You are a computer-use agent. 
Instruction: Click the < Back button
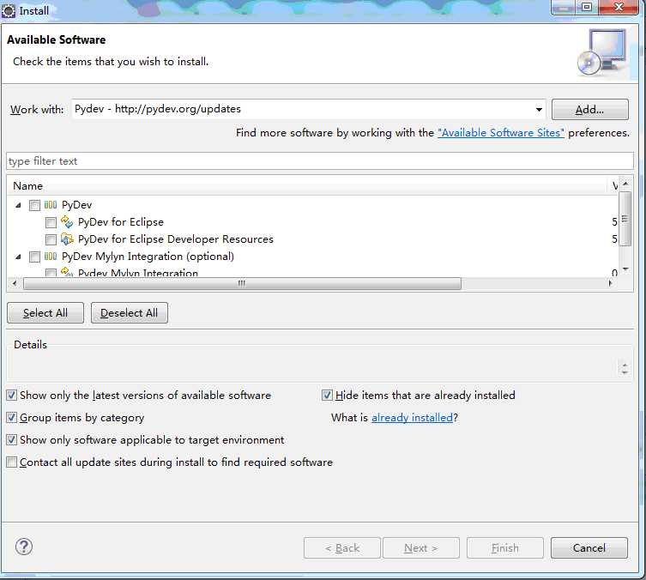(x=342, y=548)
